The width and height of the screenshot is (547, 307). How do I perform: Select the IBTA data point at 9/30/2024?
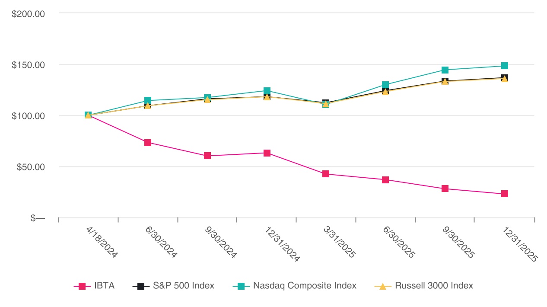pyautogui.click(x=207, y=156)
